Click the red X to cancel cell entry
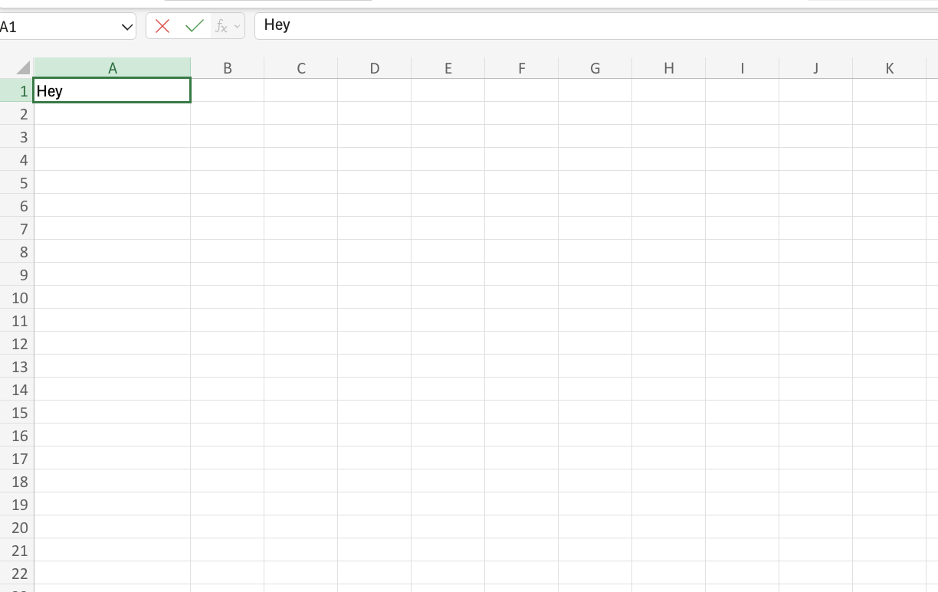Viewport: 938px width, 592px height. 162,25
